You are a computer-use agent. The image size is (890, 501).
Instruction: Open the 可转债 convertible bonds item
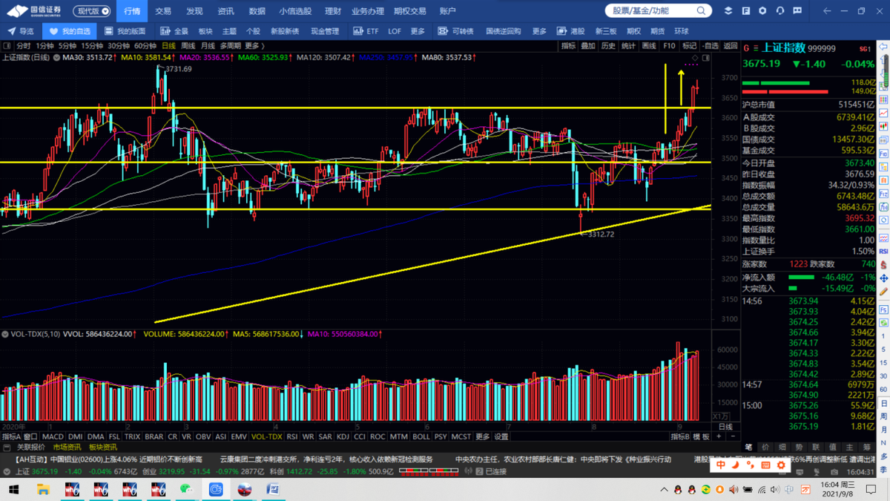click(x=456, y=31)
